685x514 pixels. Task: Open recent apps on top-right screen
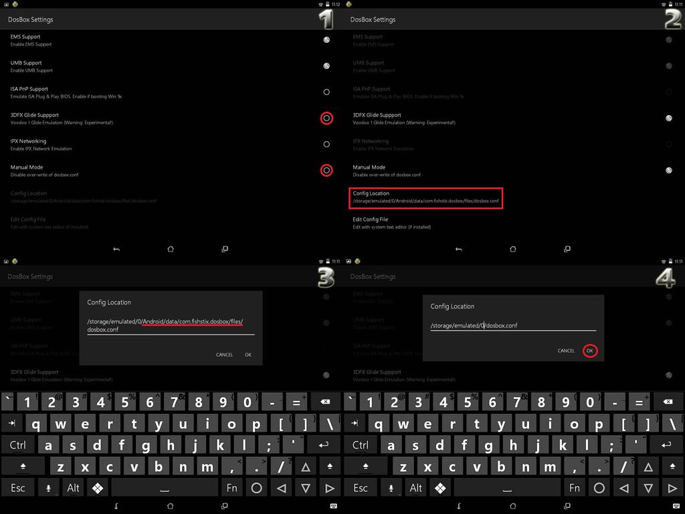[567, 249]
